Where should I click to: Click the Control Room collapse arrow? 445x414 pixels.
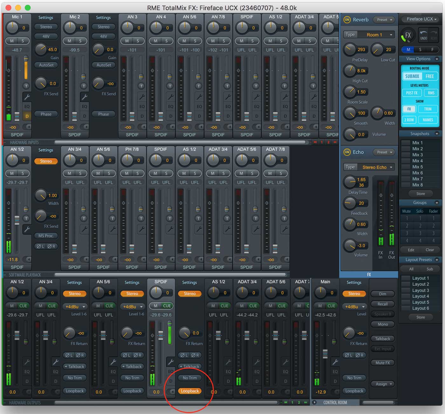[x=314, y=402]
